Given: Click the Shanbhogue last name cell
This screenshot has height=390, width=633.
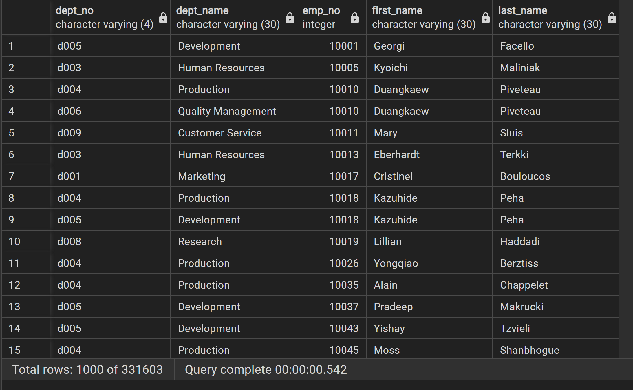Looking at the screenshot, I should [555, 350].
